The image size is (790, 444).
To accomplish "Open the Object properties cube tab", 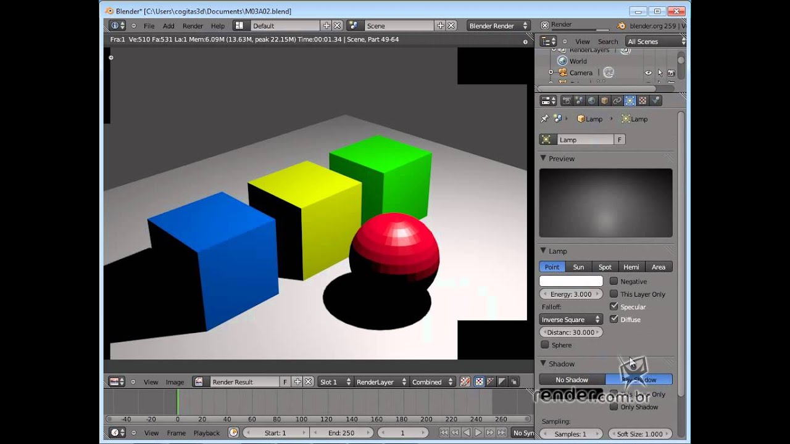I will (x=605, y=101).
